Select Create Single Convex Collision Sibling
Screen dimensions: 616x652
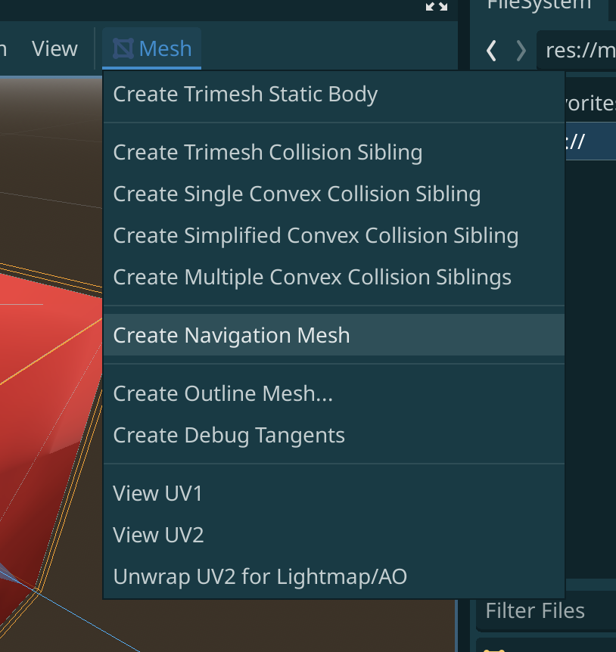297,194
